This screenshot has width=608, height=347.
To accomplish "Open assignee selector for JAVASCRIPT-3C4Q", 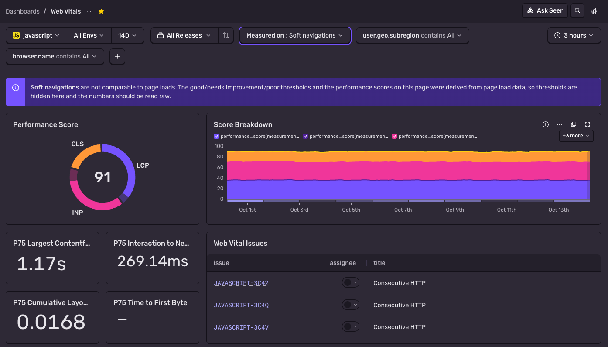I will (x=351, y=305).
